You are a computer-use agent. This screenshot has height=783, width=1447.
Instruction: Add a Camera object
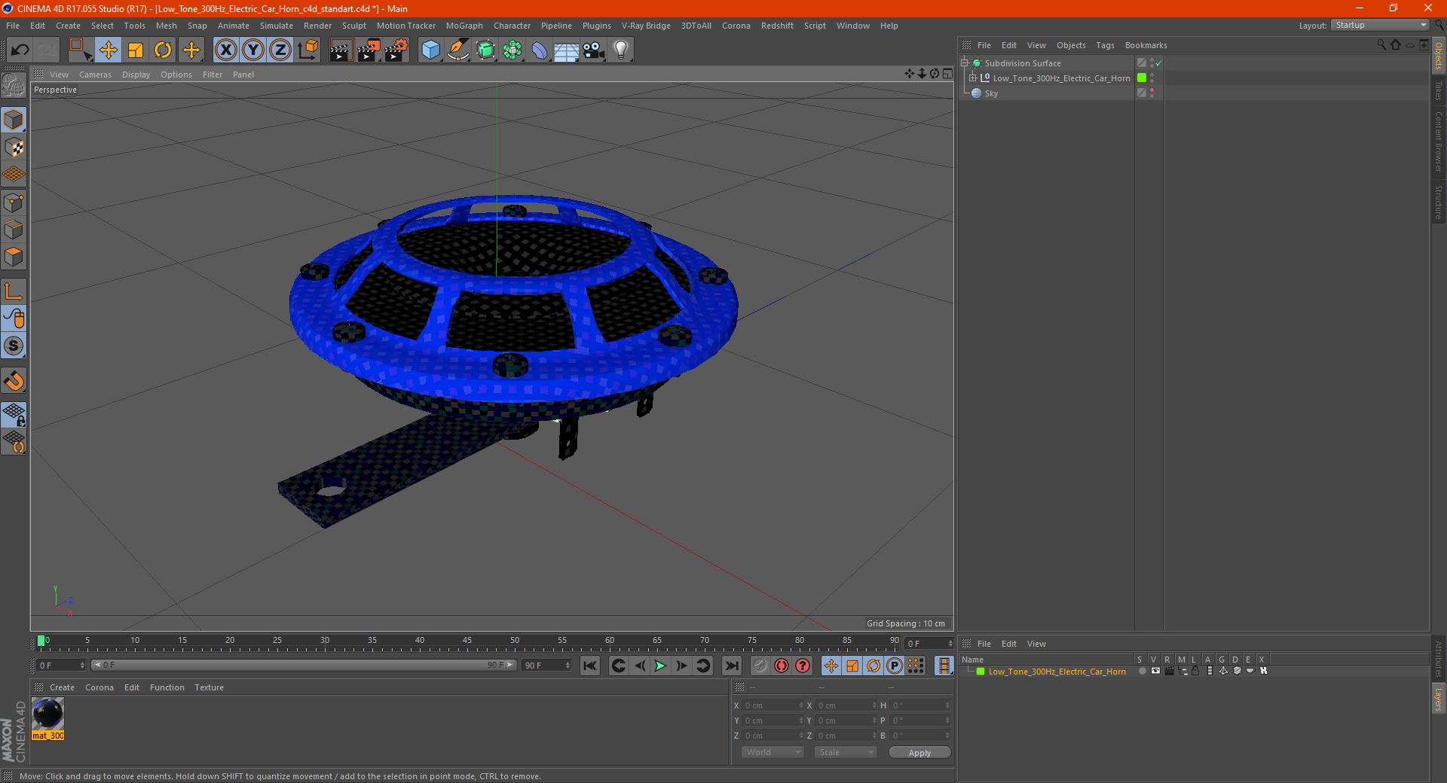[x=594, y=50]
